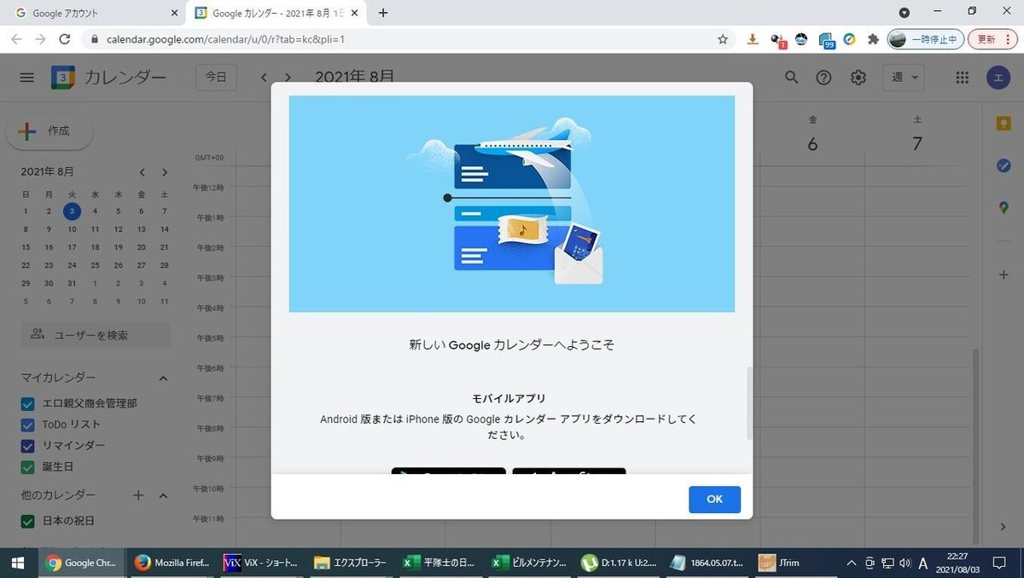Open the Google apps grid
The image size is (1024, 578).
(x=962, y=77)
